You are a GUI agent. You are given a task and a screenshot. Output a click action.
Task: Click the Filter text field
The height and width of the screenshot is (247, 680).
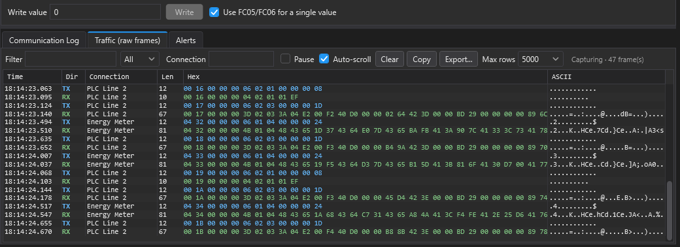coord(71,59)
